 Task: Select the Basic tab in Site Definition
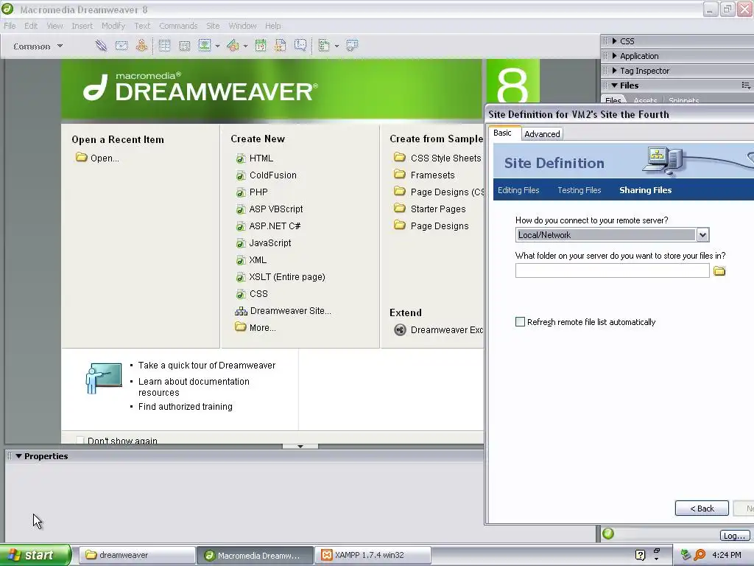pyautogui.click(x=502, y=133)
